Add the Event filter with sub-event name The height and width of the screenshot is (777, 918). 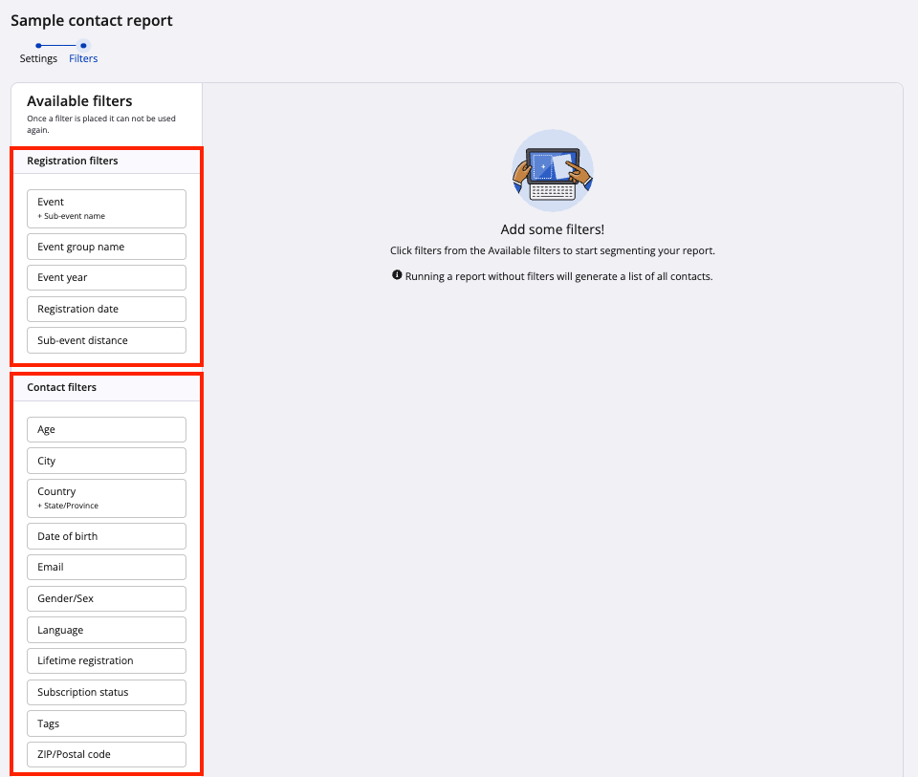[106, 208]
